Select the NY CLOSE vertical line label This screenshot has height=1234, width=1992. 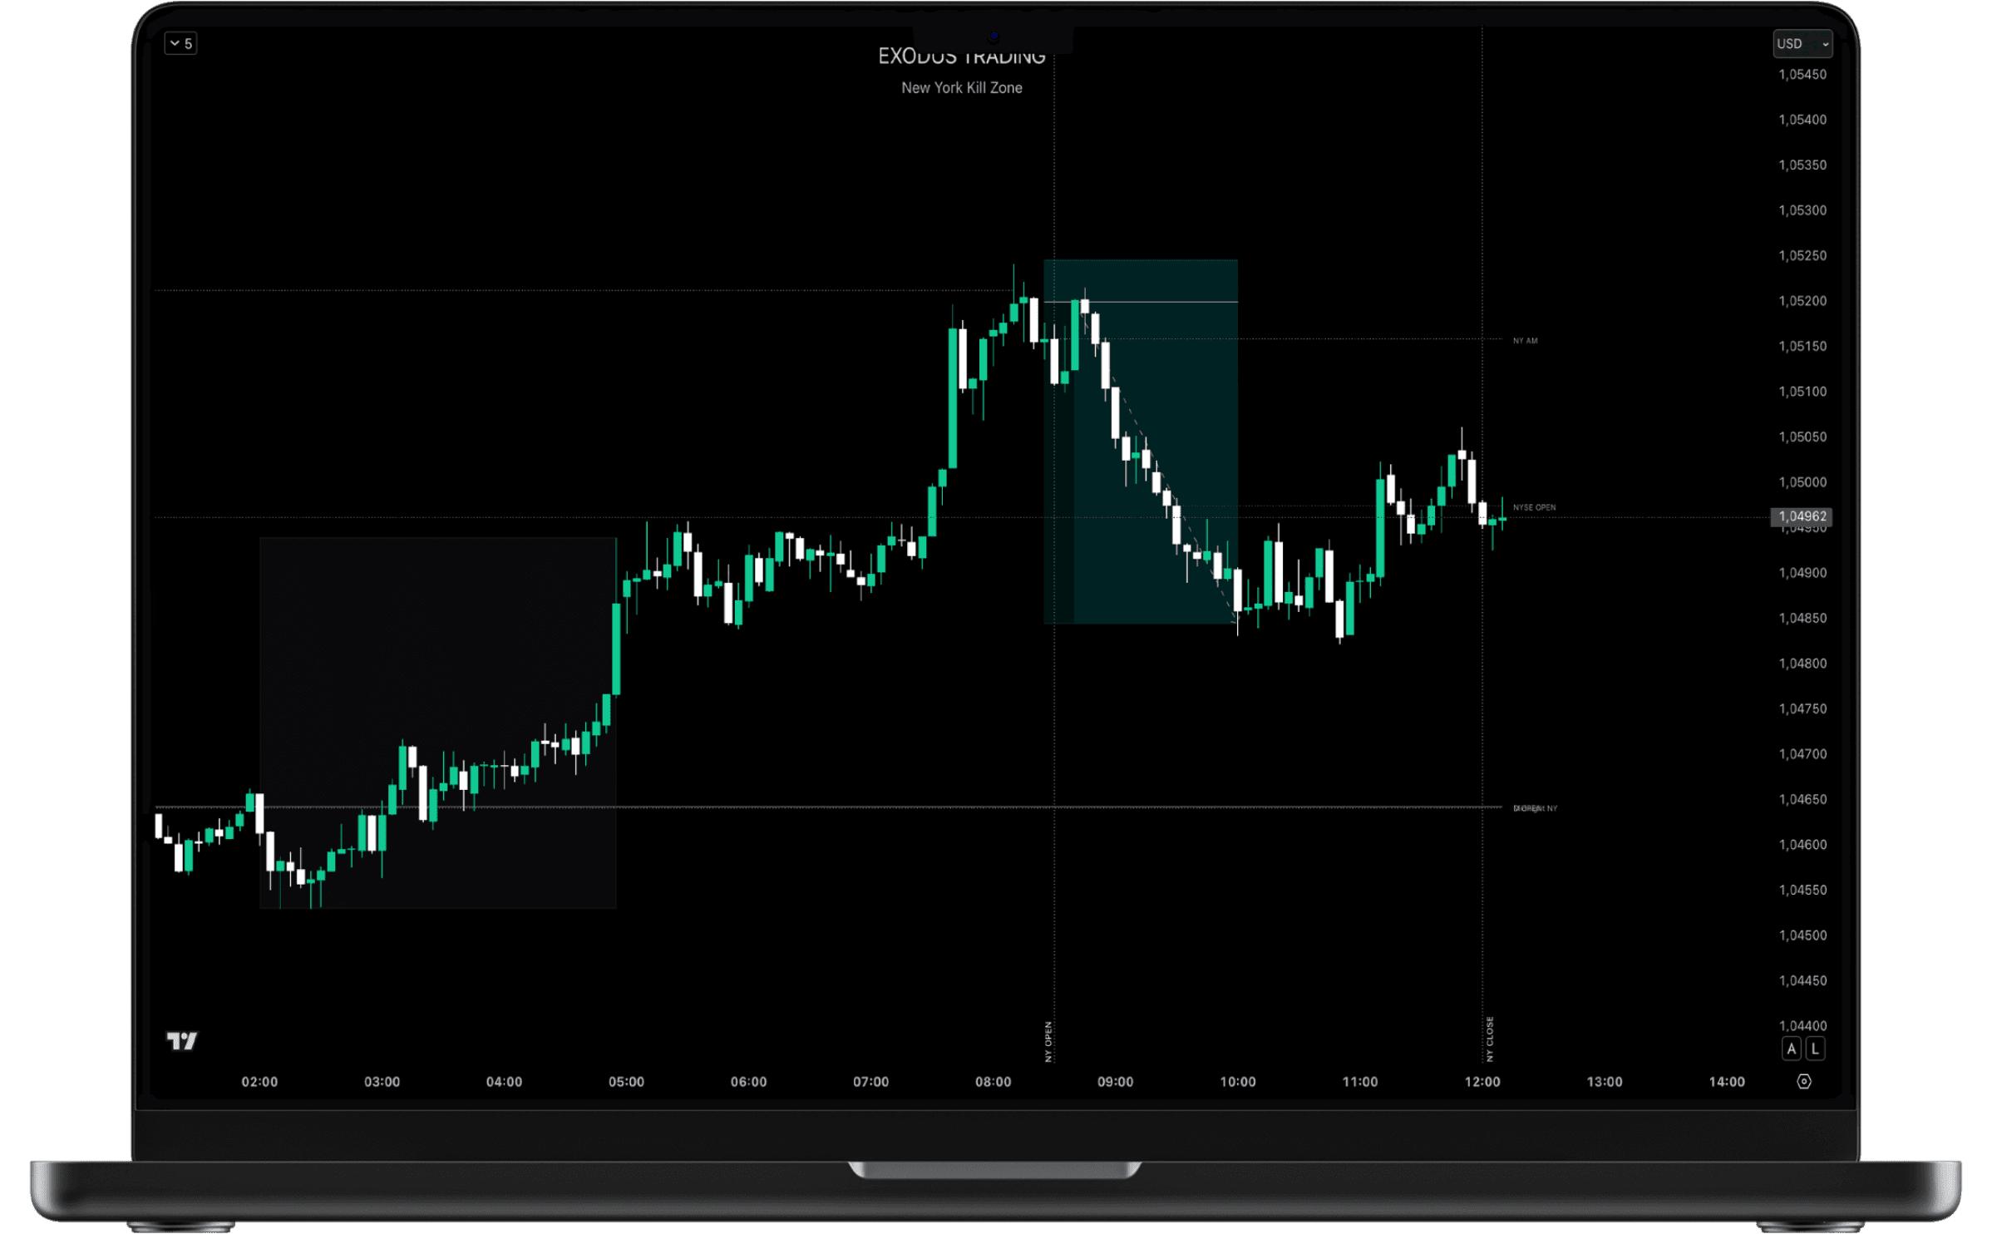[1490, 1039]
